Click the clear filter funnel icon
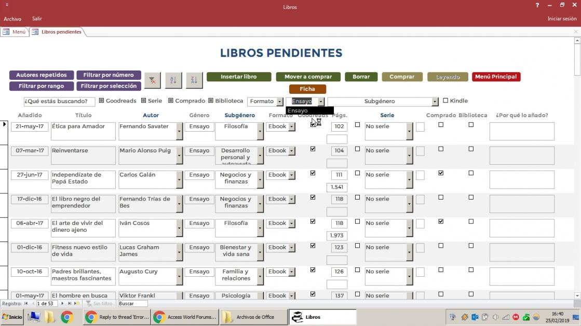 click(152, 80)
